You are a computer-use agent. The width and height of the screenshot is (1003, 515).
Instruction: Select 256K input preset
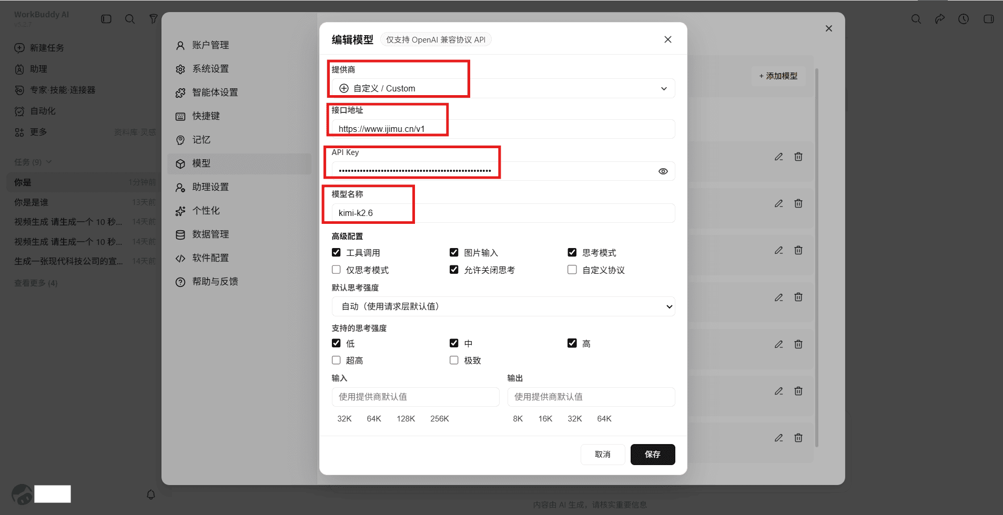coord(440,419)
